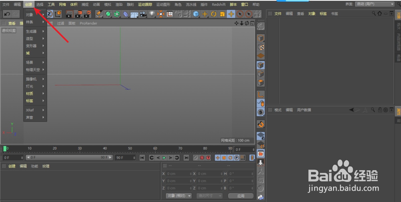Expand the 灯光 submenu
The height and width of the screenshot is (202, 401).
pyautogui.click(x=35, y=86)
